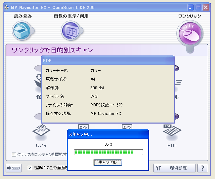Click the PDF label under icon
This screenshot has width=215, height=179.
point(172,145)
